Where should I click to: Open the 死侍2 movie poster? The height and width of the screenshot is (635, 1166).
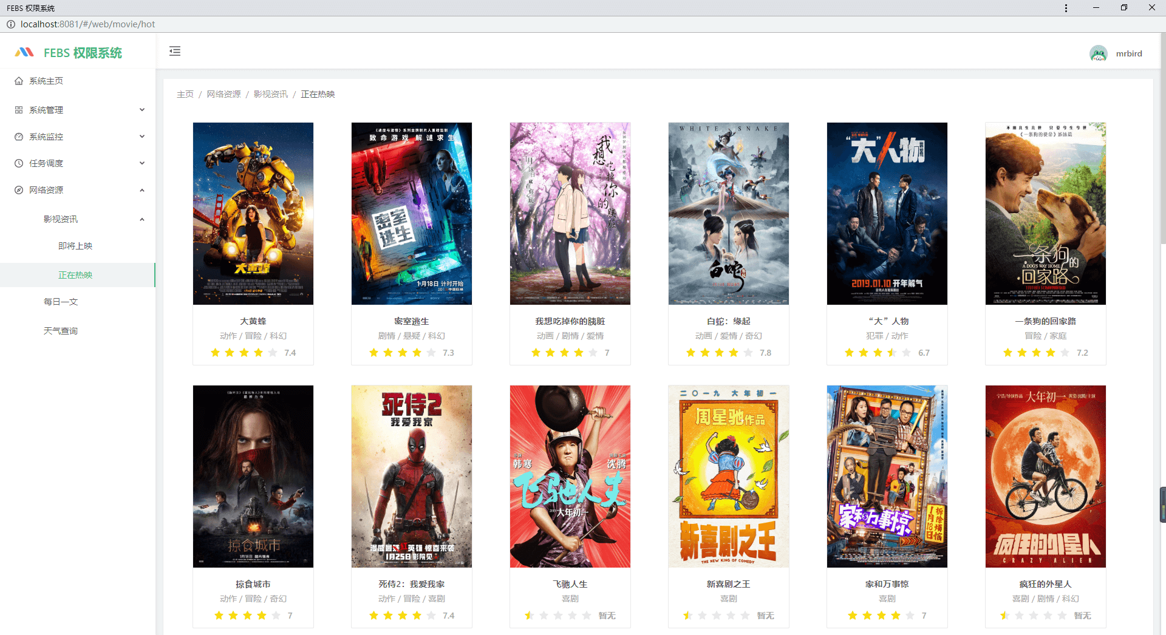pyautogui.click(x=412, y=477)
